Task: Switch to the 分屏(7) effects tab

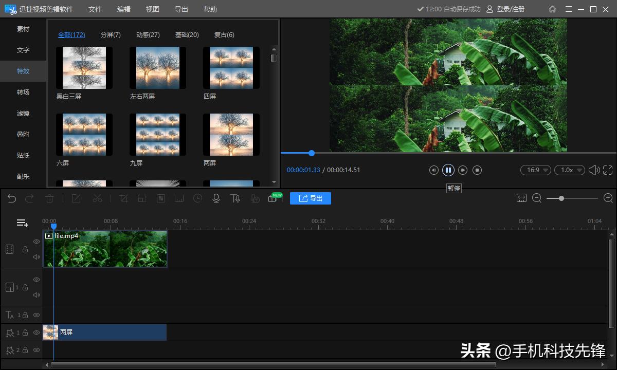Action: tap(111, 35)
